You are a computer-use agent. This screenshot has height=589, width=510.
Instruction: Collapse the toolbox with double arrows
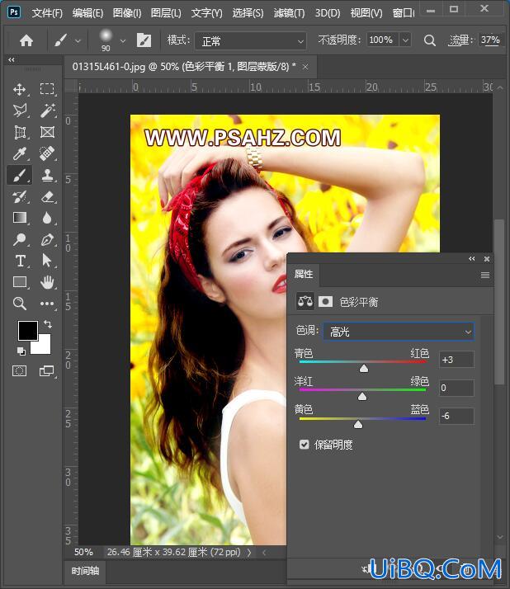12,59
